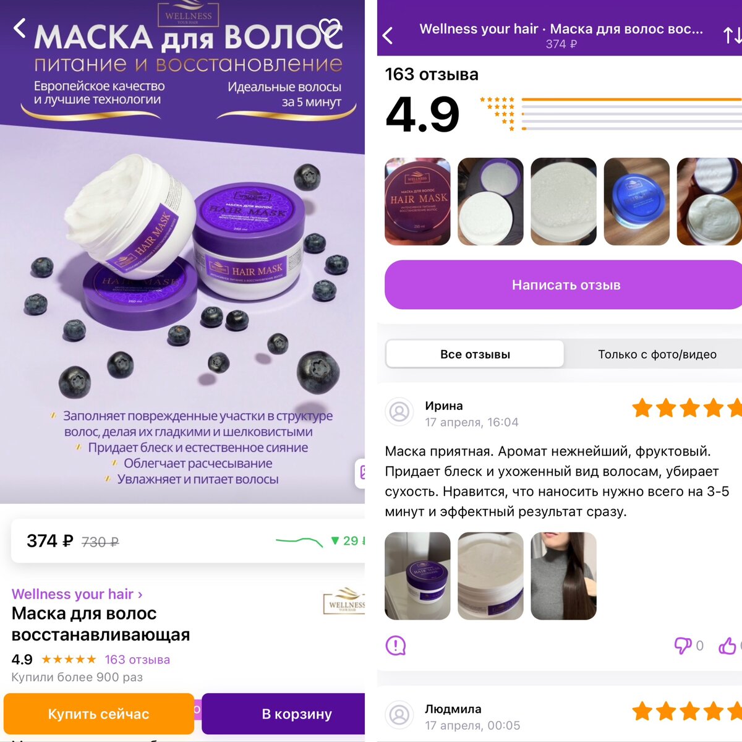Viewport: 742px width, 742px height.
Task: Go back from the reviews screen
Action: 388,36
